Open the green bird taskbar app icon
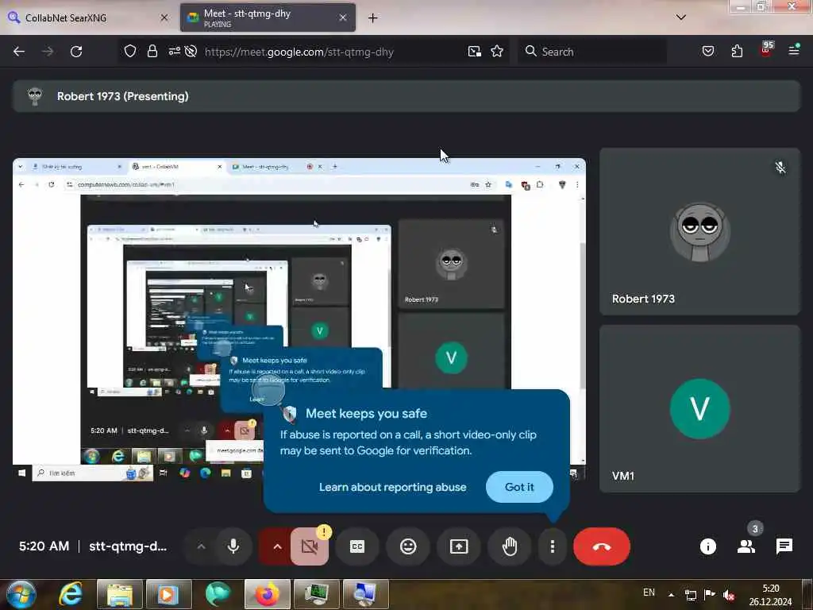Screen dimensions: 813x610 coord(218,594)
